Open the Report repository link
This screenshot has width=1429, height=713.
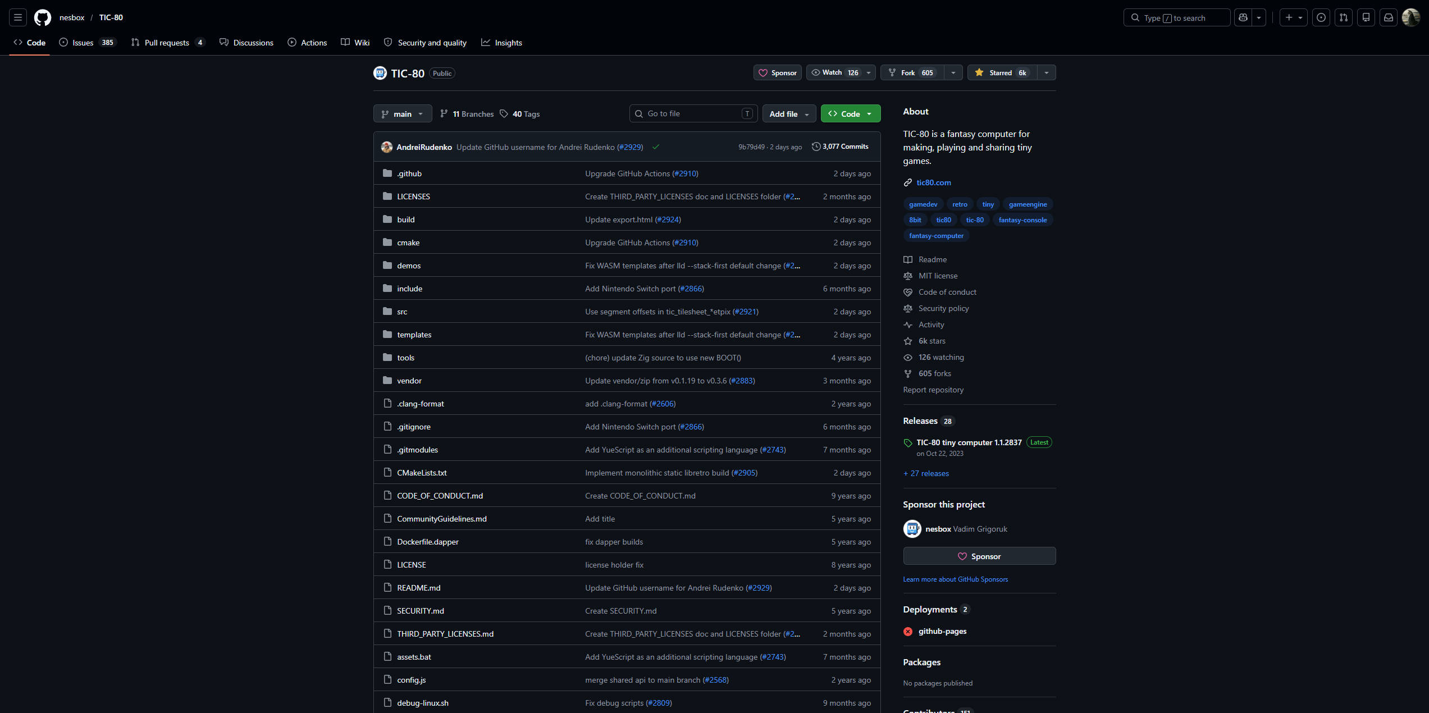pyautogui.click(x=933, y=390)
